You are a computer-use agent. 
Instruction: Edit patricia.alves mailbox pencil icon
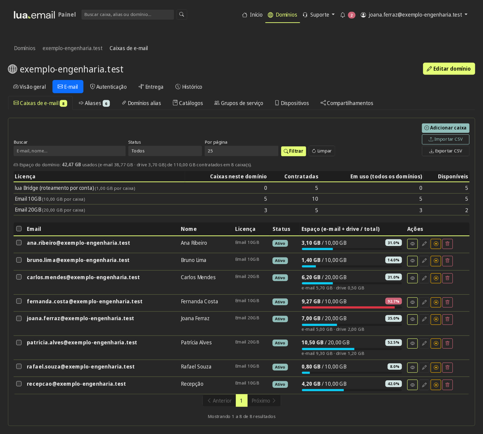pos(424,343)
